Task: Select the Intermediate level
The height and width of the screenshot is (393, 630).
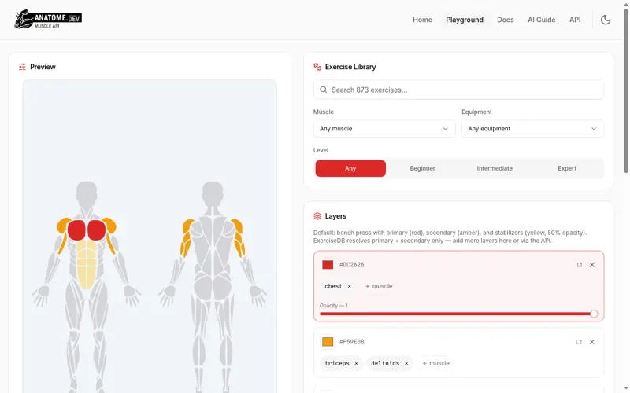Action: [x=495, y=168]
